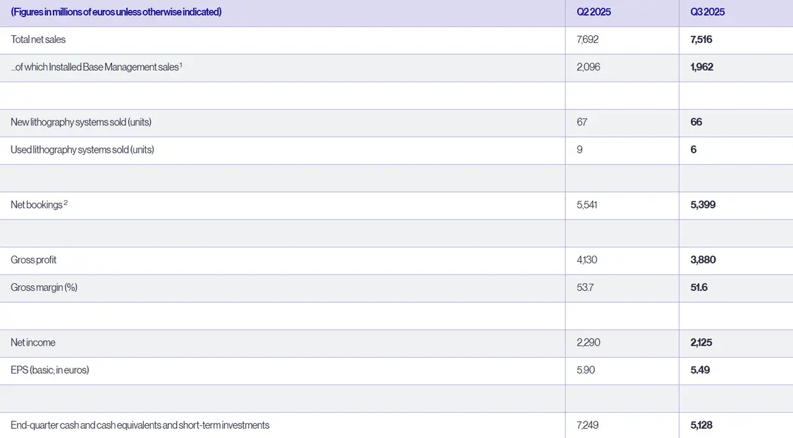Screen dimensions: 793x438
Task: Click the Q2 gross profit value 4,130
Action: click(x=587, y=260)
